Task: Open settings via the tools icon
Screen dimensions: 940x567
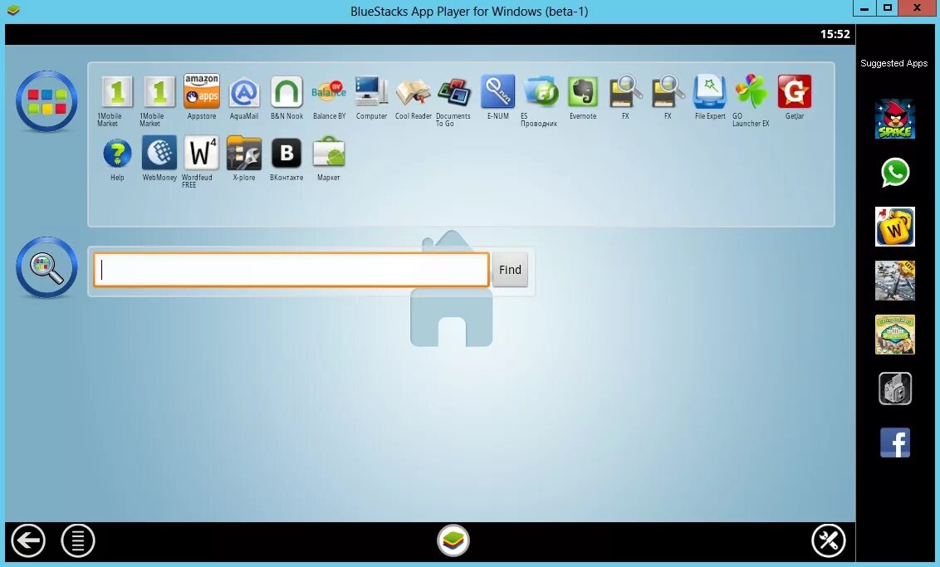Action: click(x=829, y=540)
